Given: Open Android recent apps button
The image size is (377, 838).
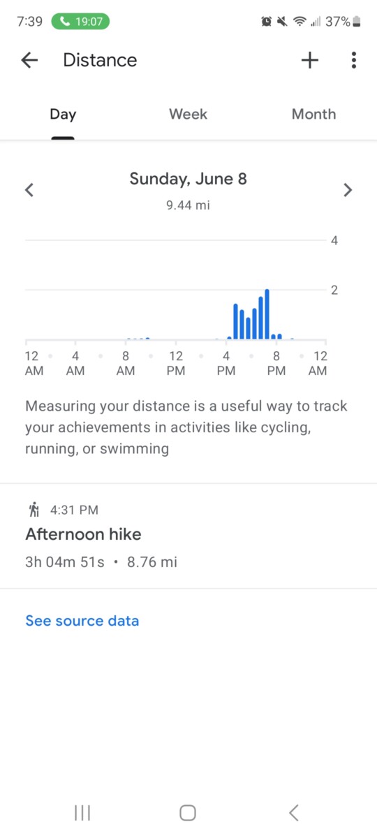Looking at the screenshot, I should 82,812.
